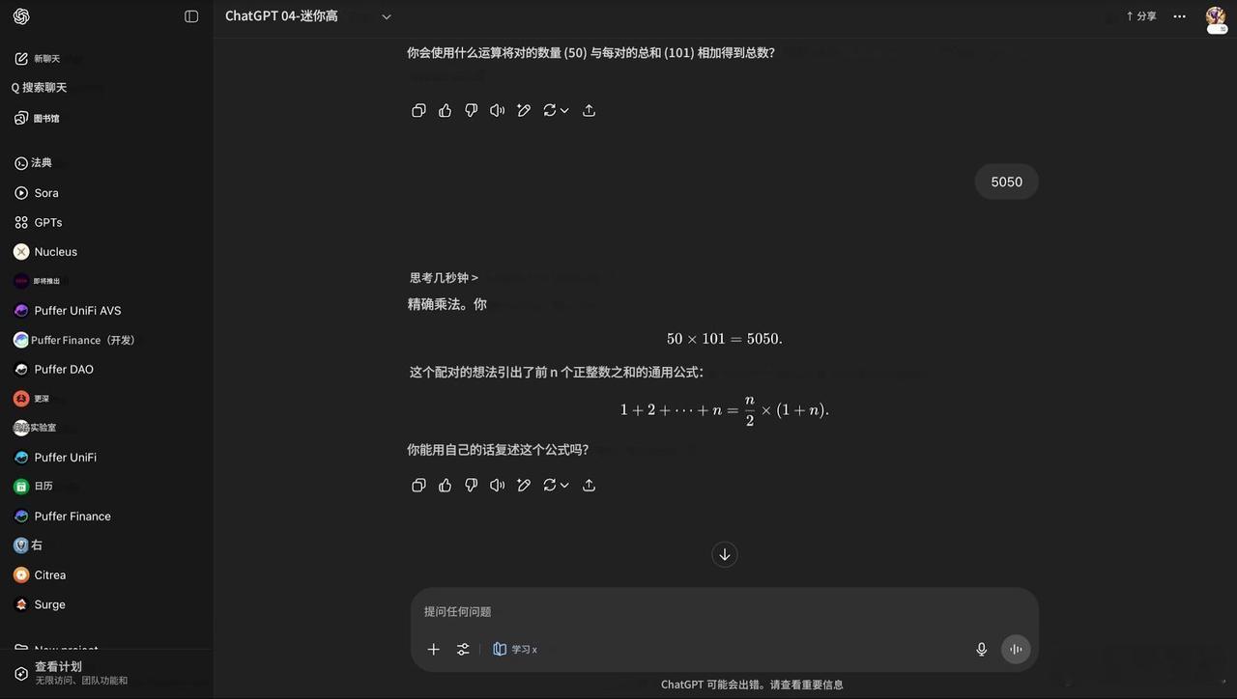Start voice mode with waveform button
The image size is (1237, 699).
click(x=1016, y=650)
